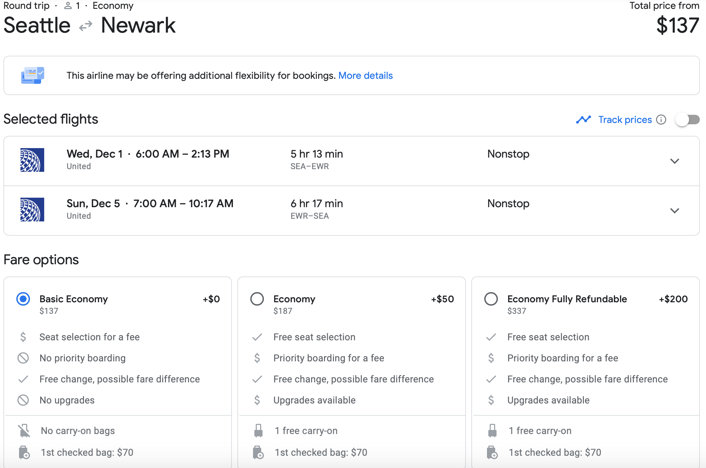Click the Track prices graph icon
This screenshot has width=706, height=468.
(x=584, y=120)
